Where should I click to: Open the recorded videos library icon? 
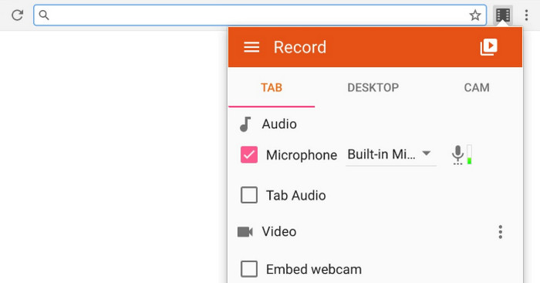[488, 47]
